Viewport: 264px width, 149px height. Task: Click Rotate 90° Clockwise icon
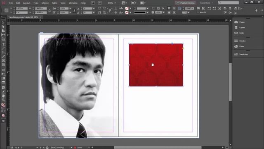(99, 8)
